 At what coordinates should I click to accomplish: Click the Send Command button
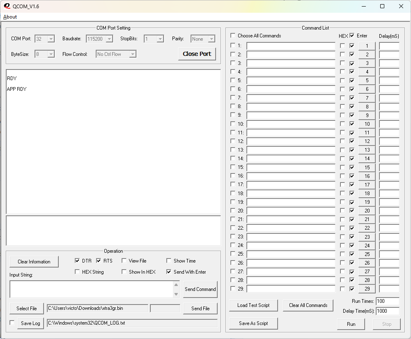tap(200, 289)
